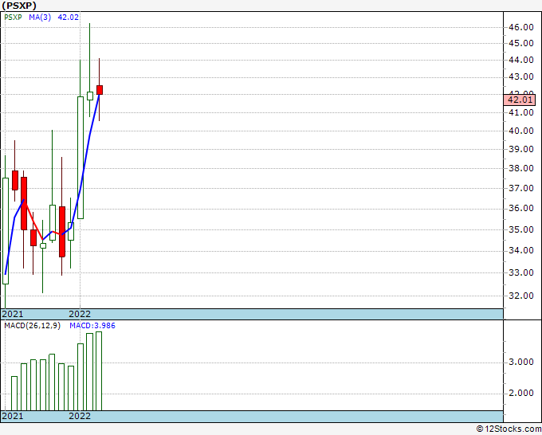Screen dimensions: 542x435
Task: Select the 45.00 price axis label
Action: point(521,43)
